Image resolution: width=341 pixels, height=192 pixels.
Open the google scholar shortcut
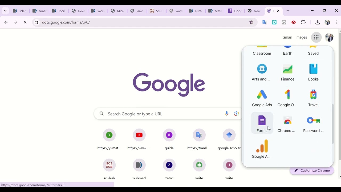(x=229, y=139)
